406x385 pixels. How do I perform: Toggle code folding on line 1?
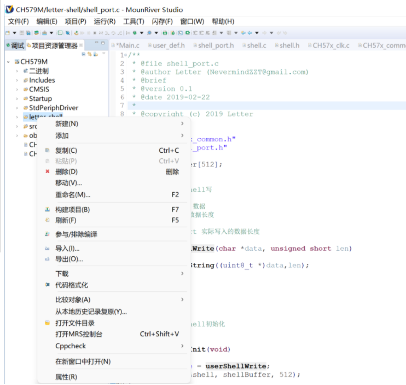(126, 55)
